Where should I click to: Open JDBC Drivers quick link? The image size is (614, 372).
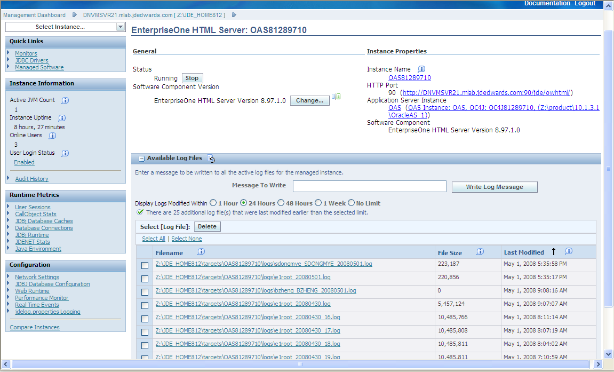point(31,60)
